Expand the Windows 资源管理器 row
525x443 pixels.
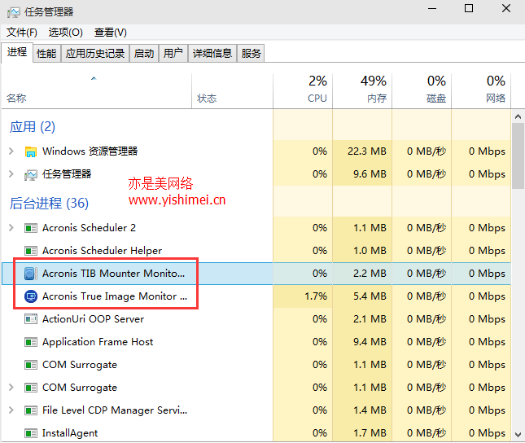point(11,151)
